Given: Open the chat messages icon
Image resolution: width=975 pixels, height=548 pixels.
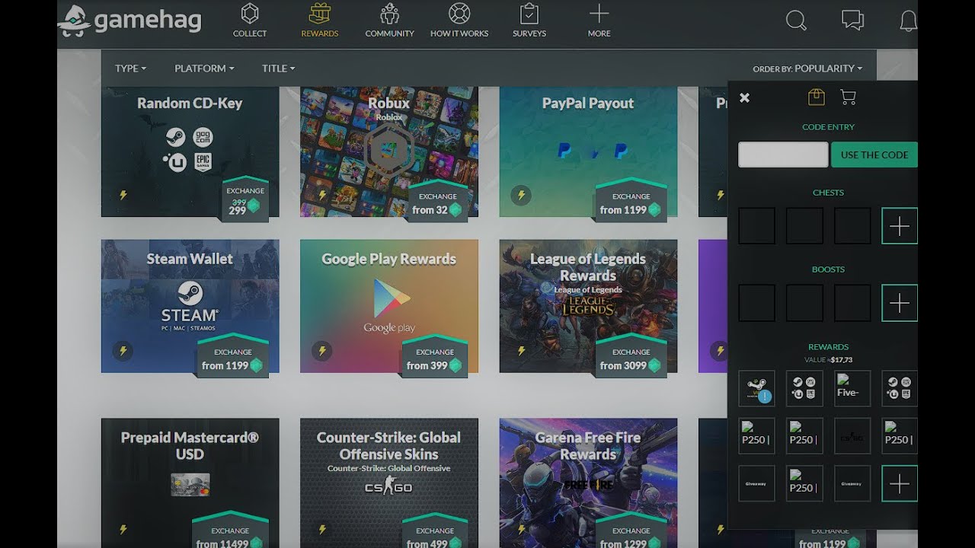Looking at the screenshot, I should pyautogui.click(x=852, y=21).
